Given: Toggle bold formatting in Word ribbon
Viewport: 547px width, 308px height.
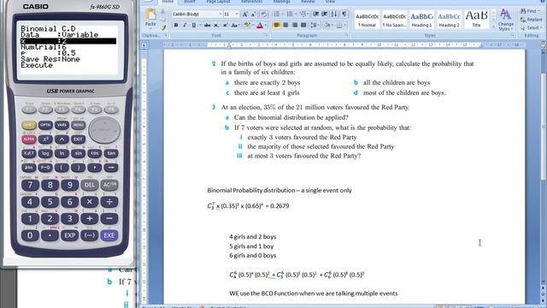Looking at the screenshot, I should tap(176, 25).
